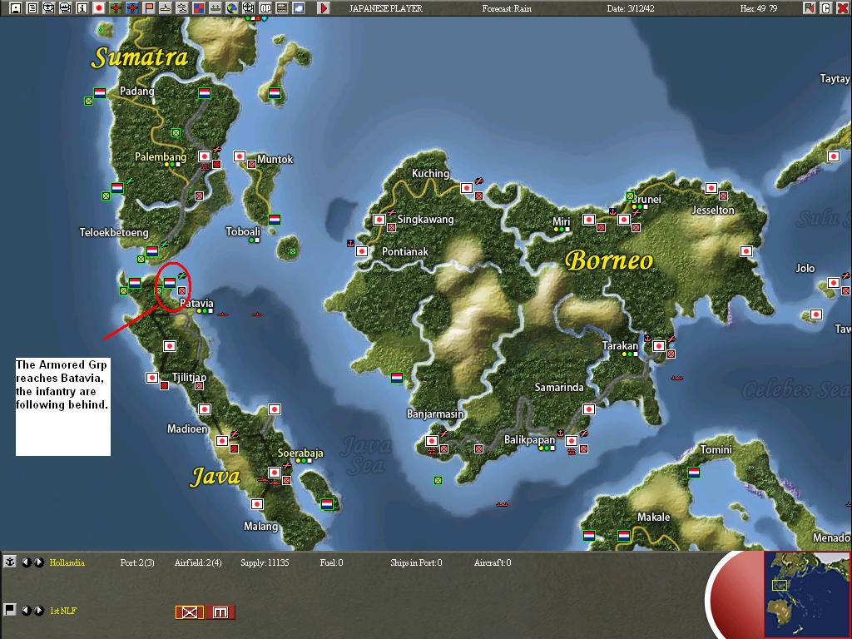Select the Japanese flag near Malang
This screenshot has width=852, height=639.
[257, 503]
